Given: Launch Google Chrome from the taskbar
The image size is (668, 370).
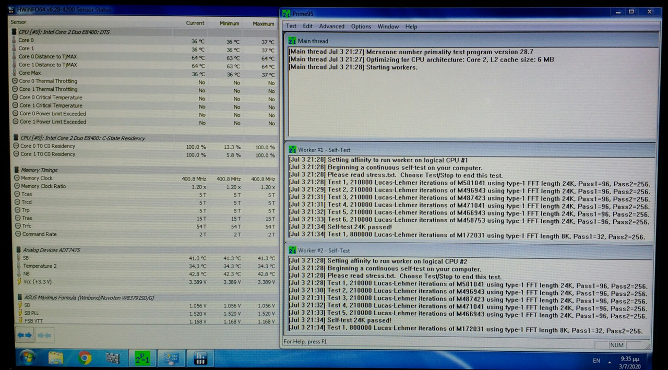Looking at the screenshot, I should click(85, 358).
